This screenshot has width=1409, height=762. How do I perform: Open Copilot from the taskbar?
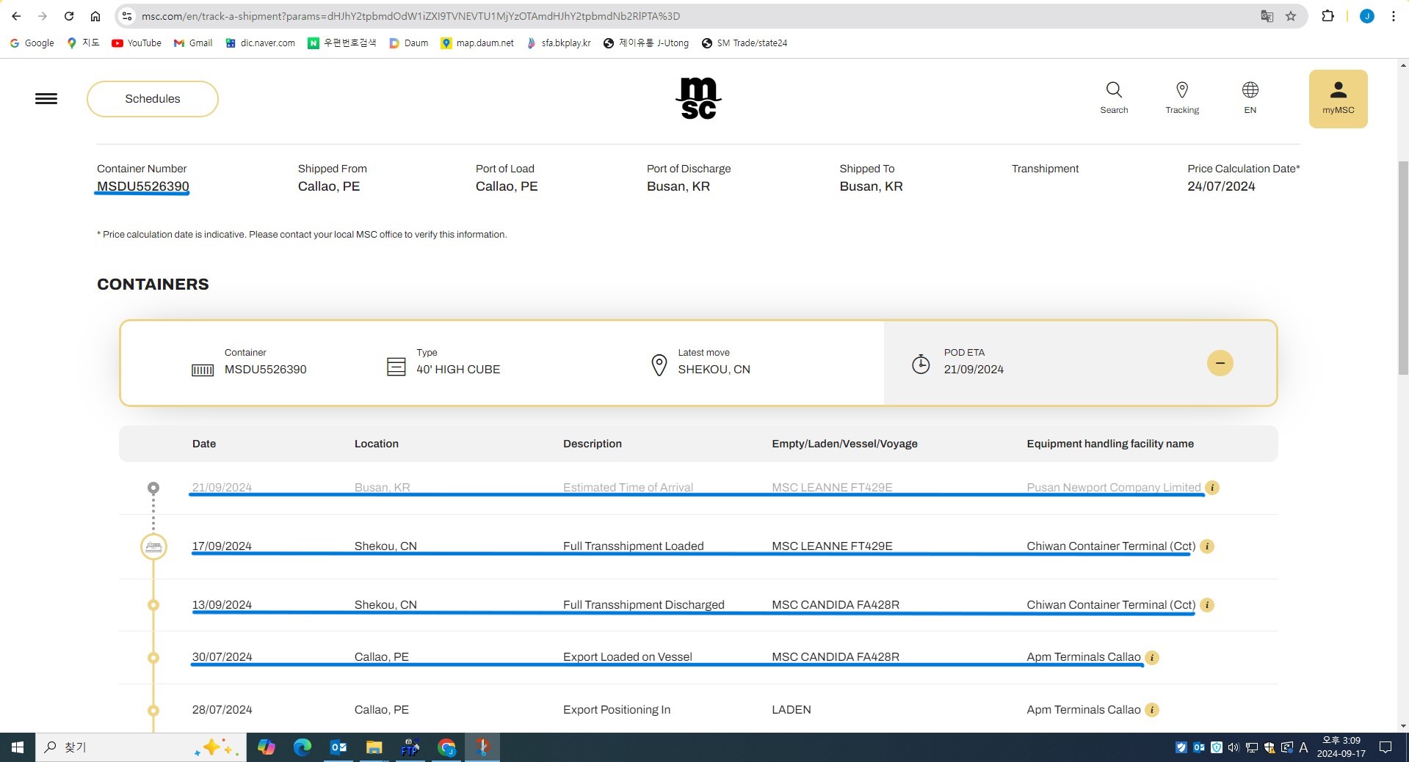coord(266,747)
